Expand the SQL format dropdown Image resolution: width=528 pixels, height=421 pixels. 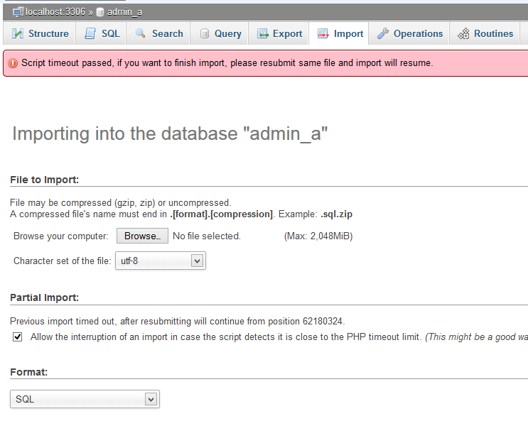click(85, 399)
